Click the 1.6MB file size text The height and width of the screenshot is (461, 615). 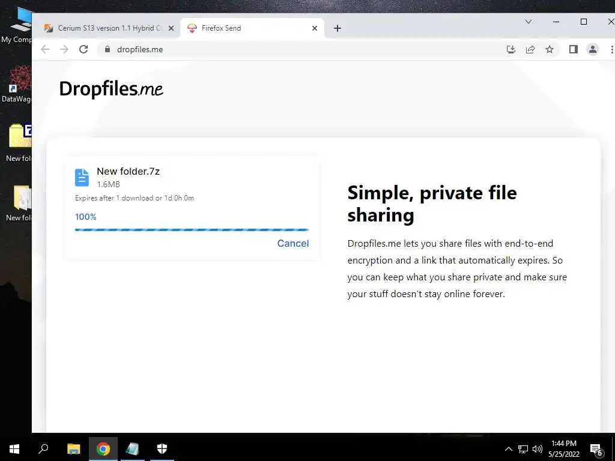click(108, 184)
